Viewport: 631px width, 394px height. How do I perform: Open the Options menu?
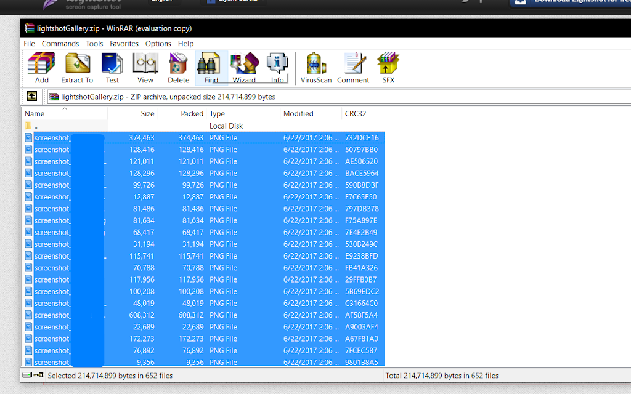(158, 44)
